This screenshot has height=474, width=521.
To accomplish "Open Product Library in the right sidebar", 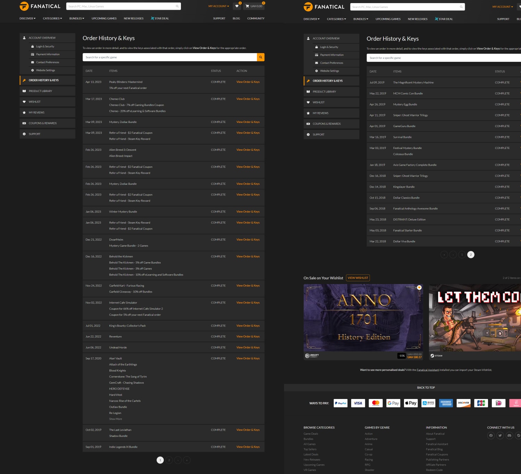I will pos(331,92).
